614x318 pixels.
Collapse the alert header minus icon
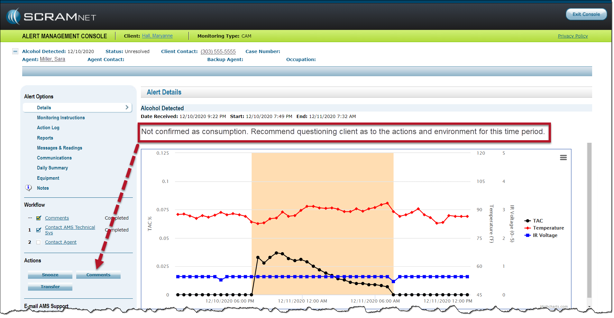(x=15, y=51)
